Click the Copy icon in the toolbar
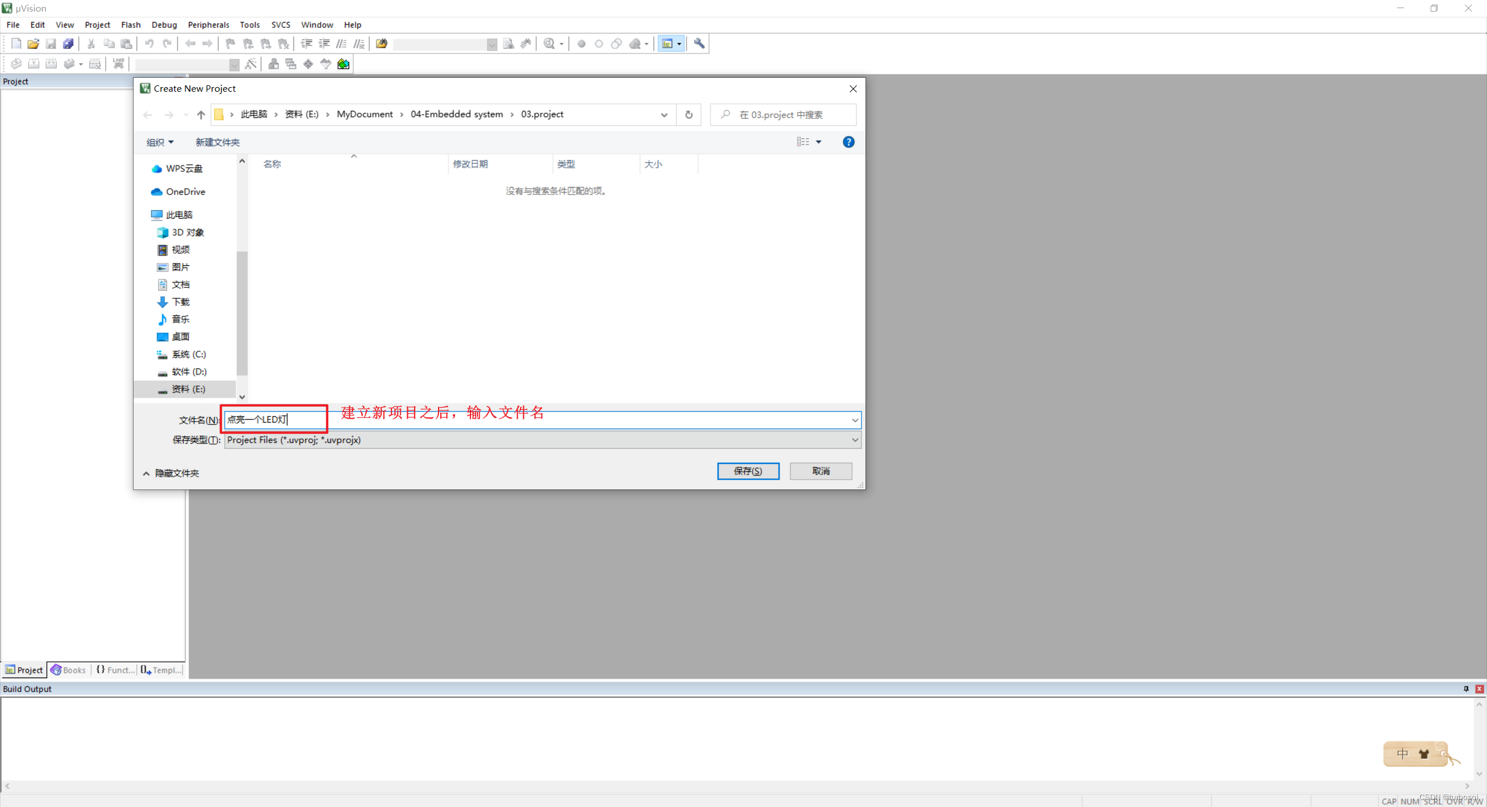 (109, 44)
